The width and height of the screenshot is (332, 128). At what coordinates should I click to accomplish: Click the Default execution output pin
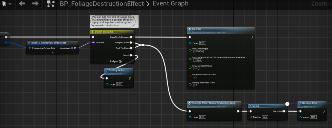pos(131,56)
